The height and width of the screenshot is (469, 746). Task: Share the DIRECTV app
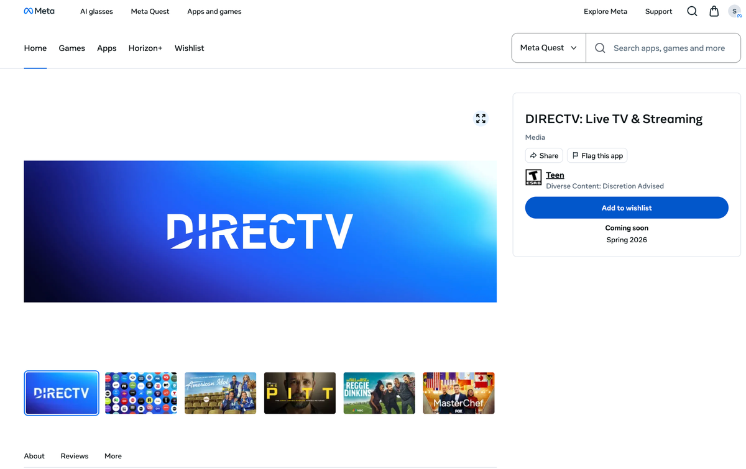(543, 155)
